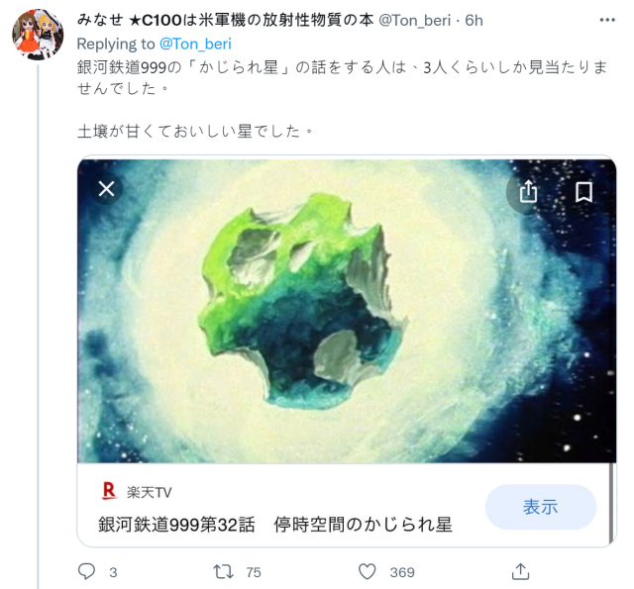This screenshot has width=634, height=589.
Task: Open the 6h timestamp permalink
Action: tap(474, 20)
